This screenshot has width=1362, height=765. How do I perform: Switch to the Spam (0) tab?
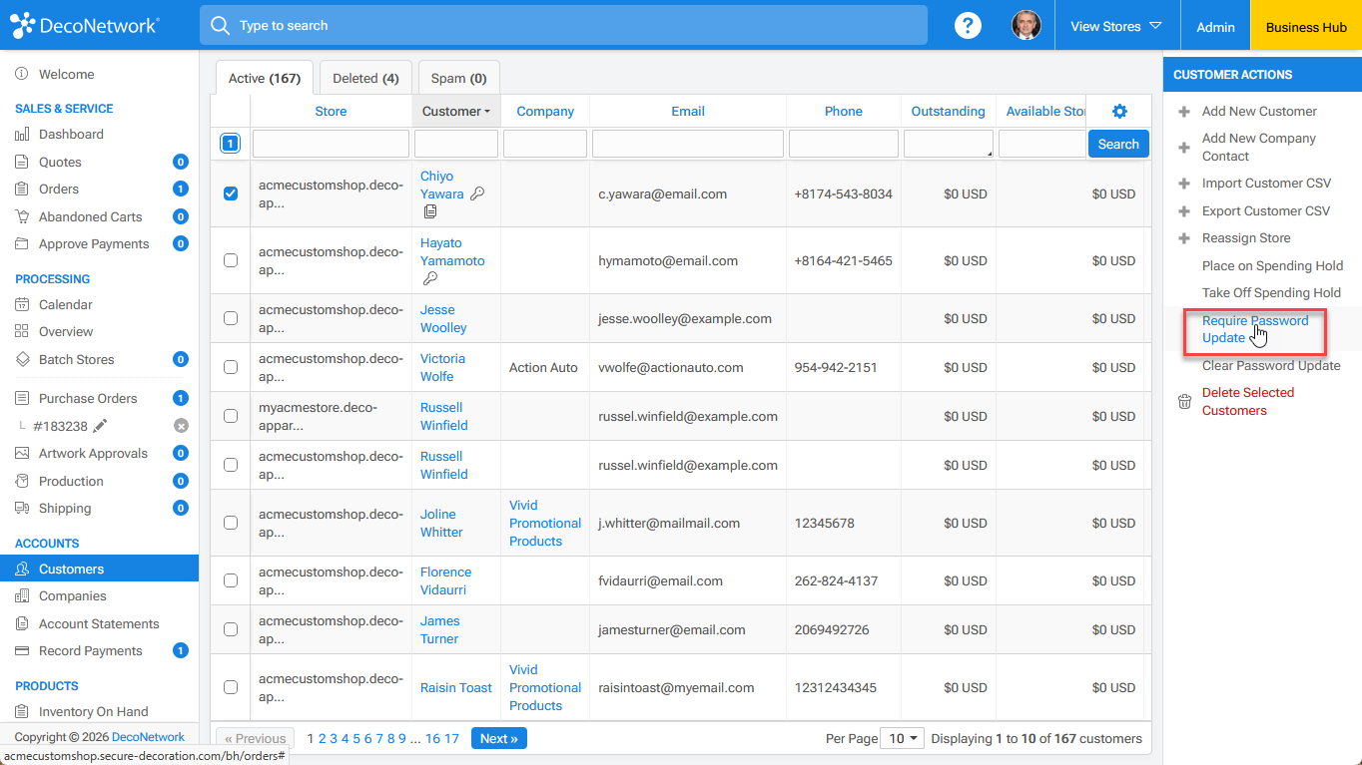pyautogui.click(x=459, y=78)
